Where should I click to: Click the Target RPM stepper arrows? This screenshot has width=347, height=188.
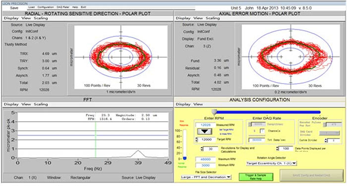[x=197, y=140]
